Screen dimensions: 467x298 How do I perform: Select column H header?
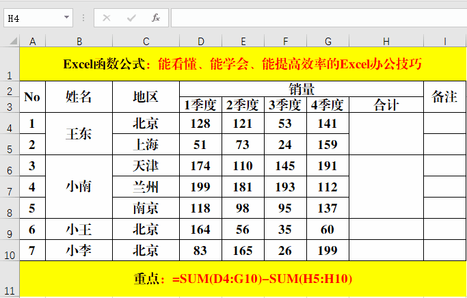tap(386, 41)
